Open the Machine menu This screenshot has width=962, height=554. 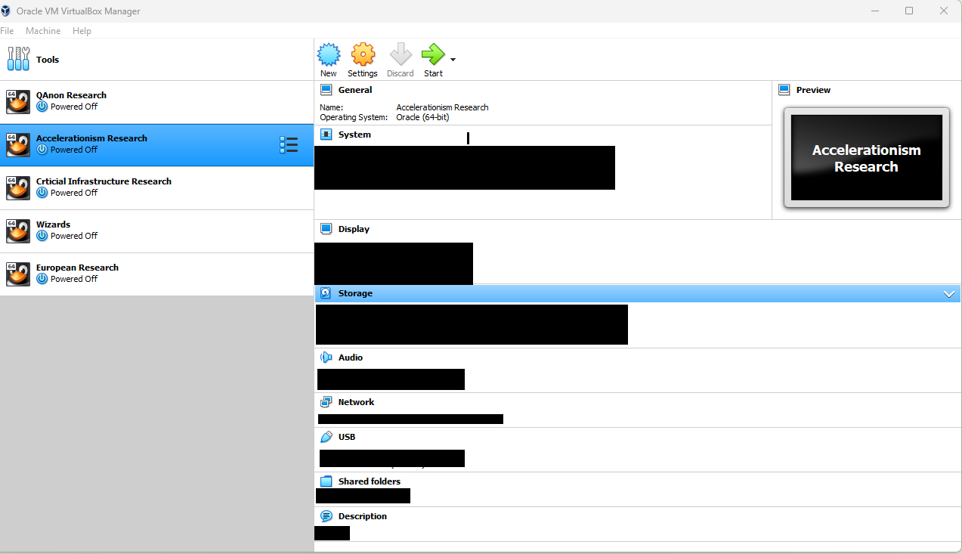[43, 31]
